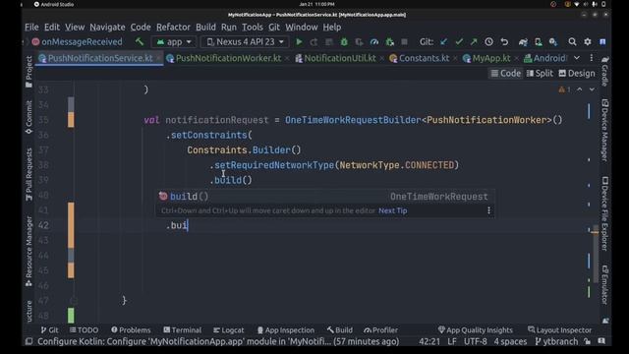Click Git Update Project arrow icon
This screenshot has height=354, width=629.
[443, 41]
